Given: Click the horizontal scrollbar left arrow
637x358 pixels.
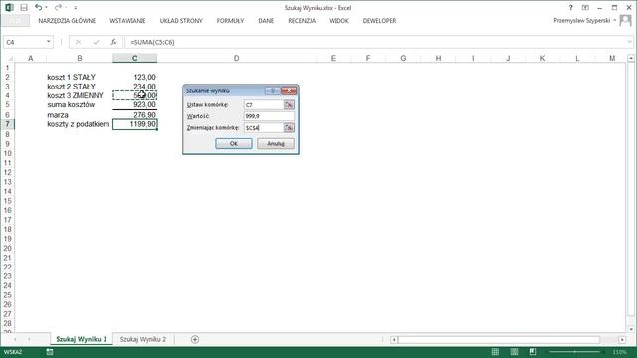Looking at the screenshot, I should pyautogui.click(x=394, y=340).
